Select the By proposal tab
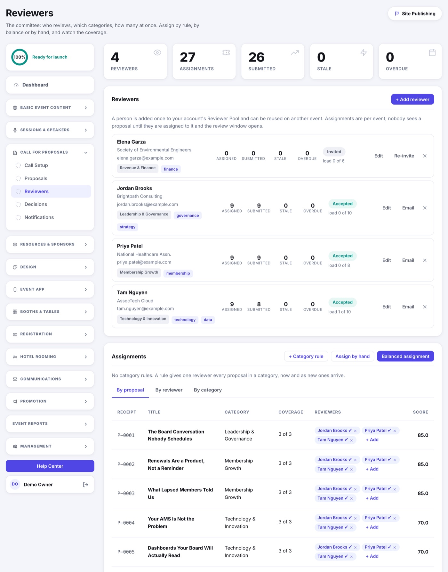 point(130,390)
